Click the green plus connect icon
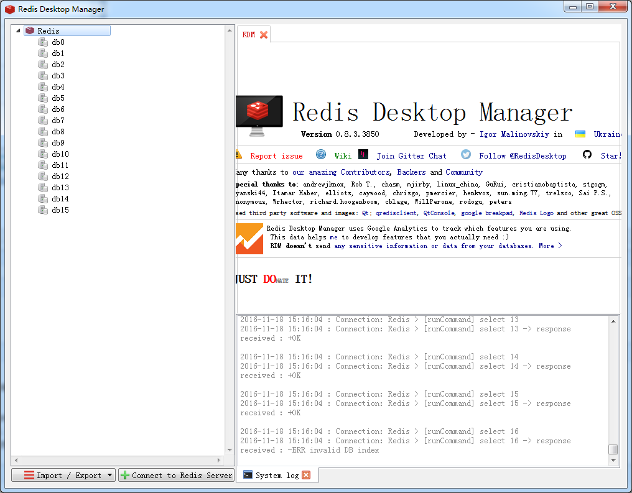The image size is (632, 493). click(x=125, y=475)
